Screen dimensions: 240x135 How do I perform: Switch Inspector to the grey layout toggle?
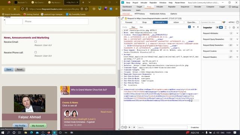[x=217, y=27]
